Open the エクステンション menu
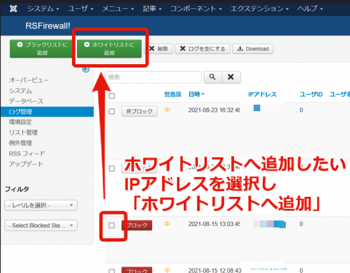Image resolution: width=350 pixels, height=273 pixels. (x=260, y=9)
